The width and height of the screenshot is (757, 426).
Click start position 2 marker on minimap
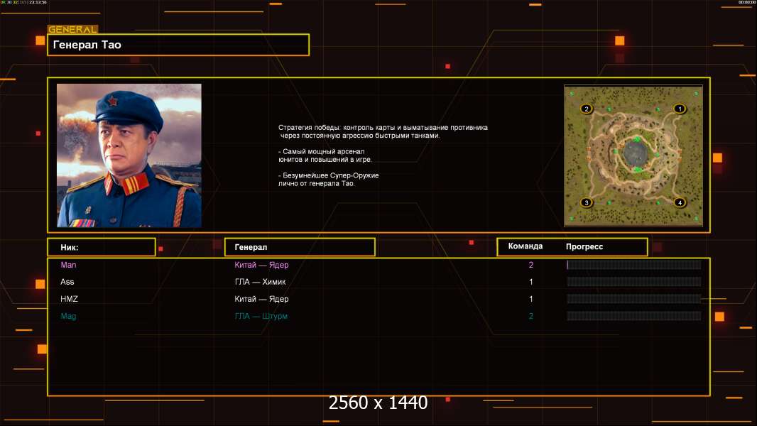pyautogui.click(x=587, y=109)
